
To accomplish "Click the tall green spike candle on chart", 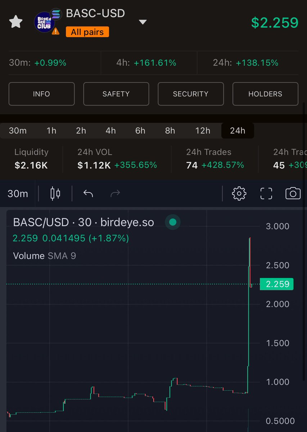I will (x=249, y=317).
